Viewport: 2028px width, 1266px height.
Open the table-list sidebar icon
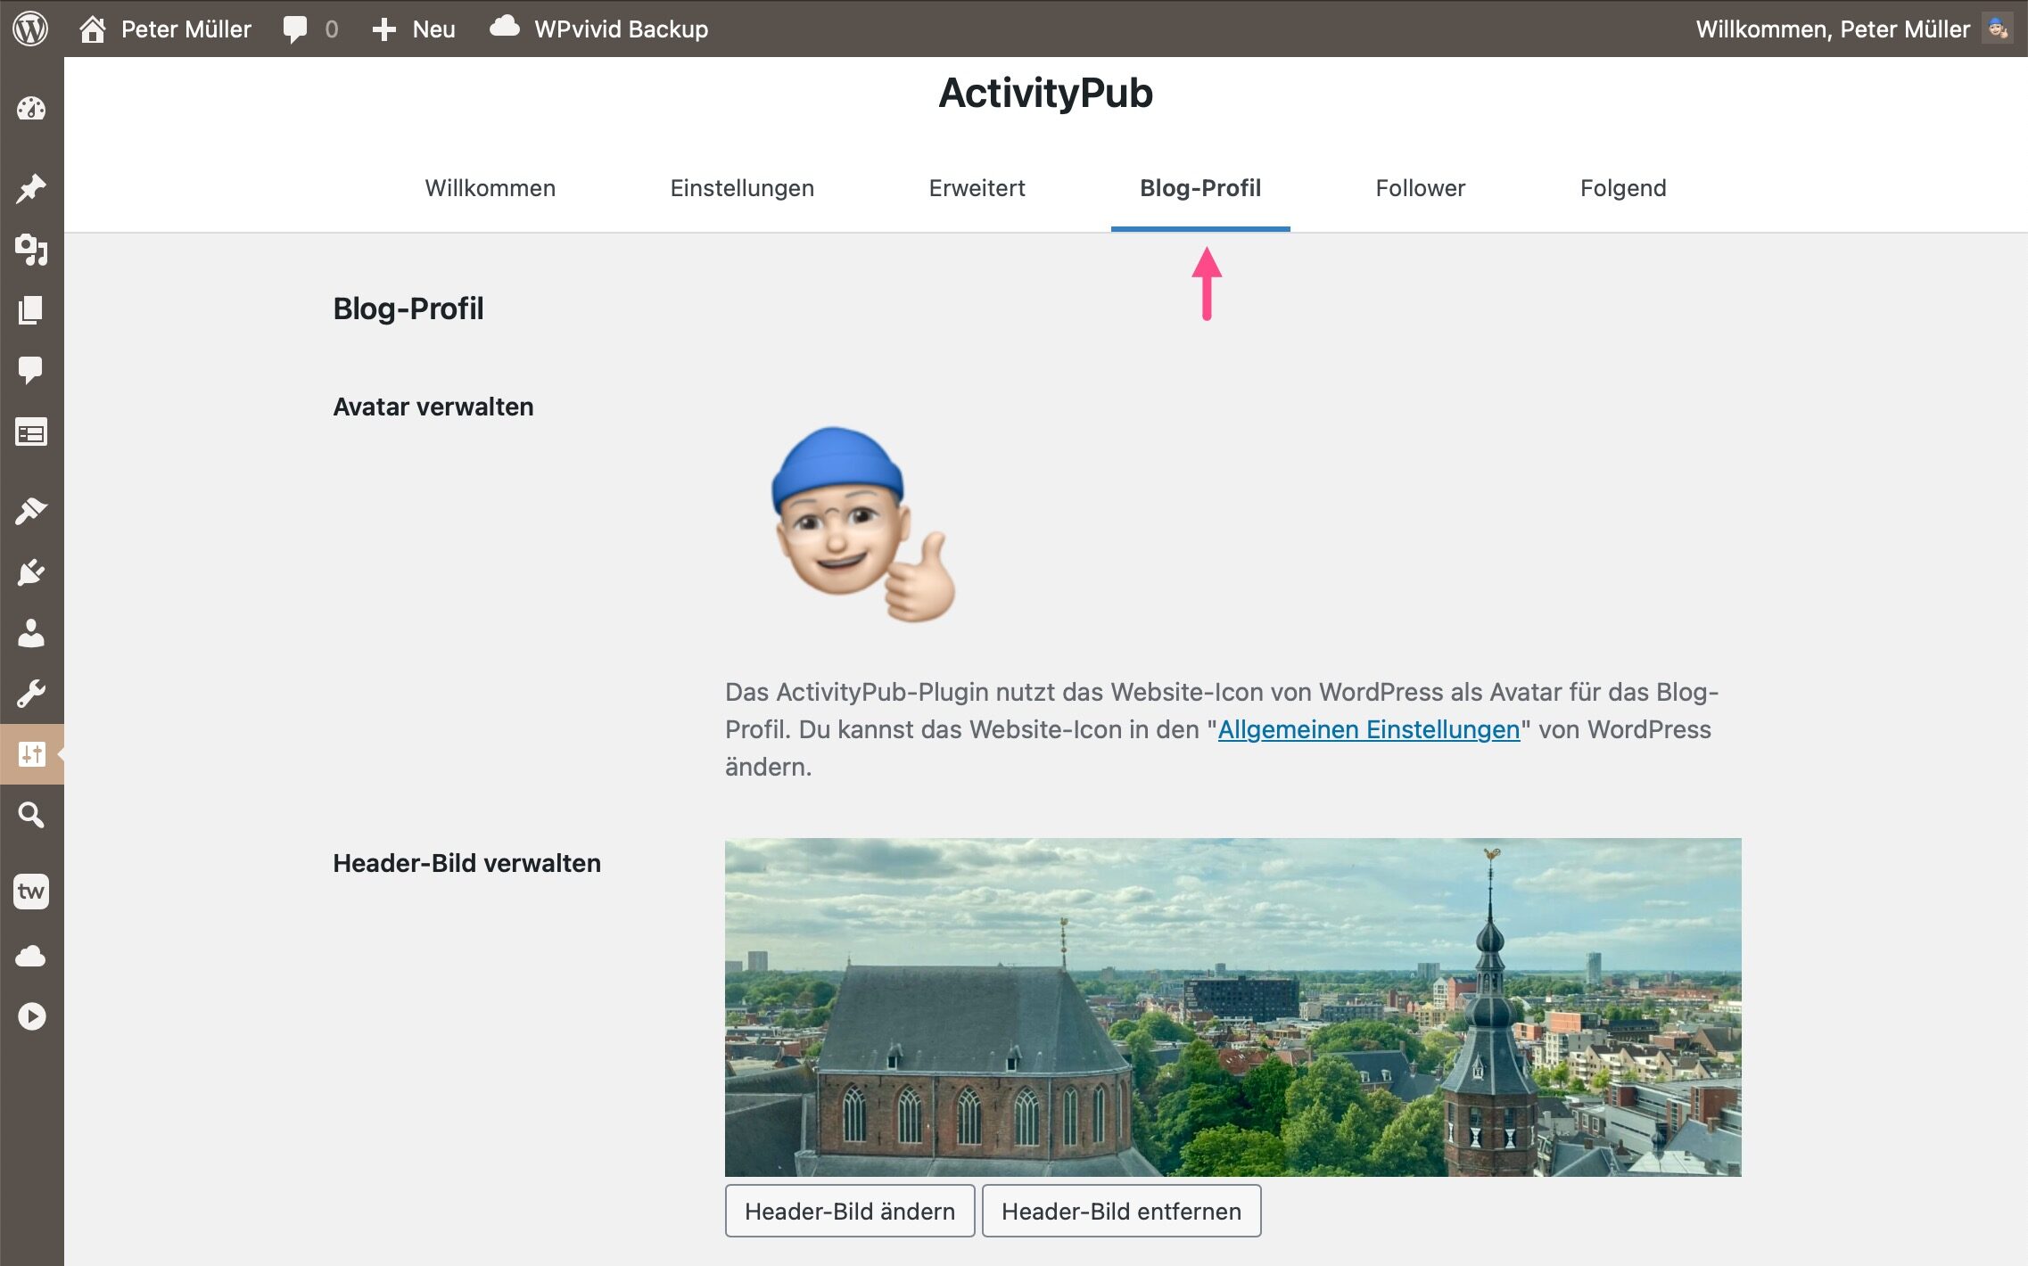(31, 432)
